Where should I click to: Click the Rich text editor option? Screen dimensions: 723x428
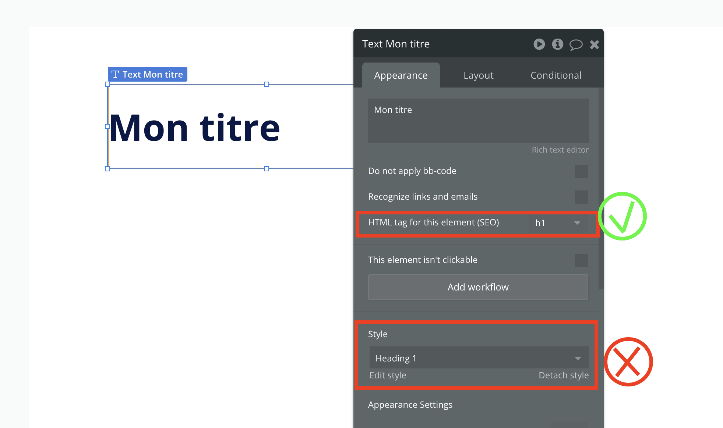click(560, 150)
